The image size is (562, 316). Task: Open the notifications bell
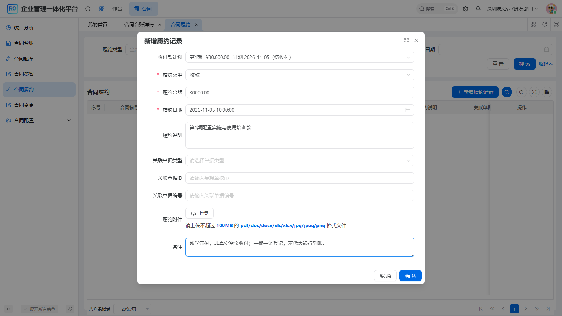478,9
